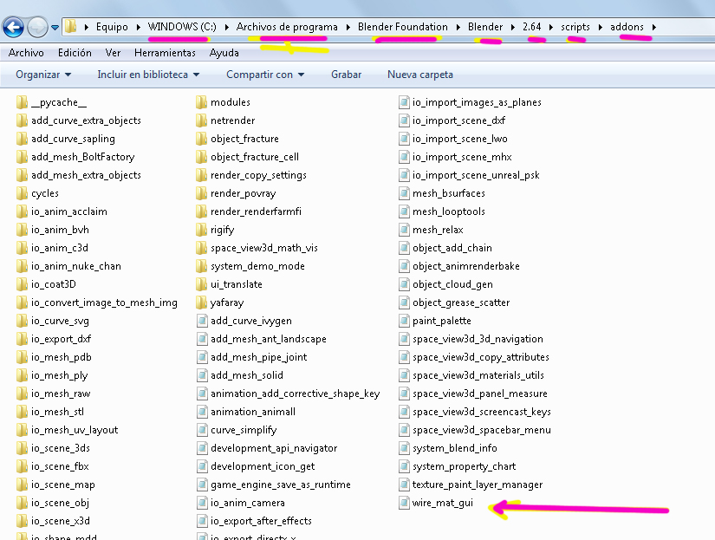This screenshot has height=540, width=715.
Task: Select the add_mesh_BoltFactory folder icon
Action: (x=22, y=157)
